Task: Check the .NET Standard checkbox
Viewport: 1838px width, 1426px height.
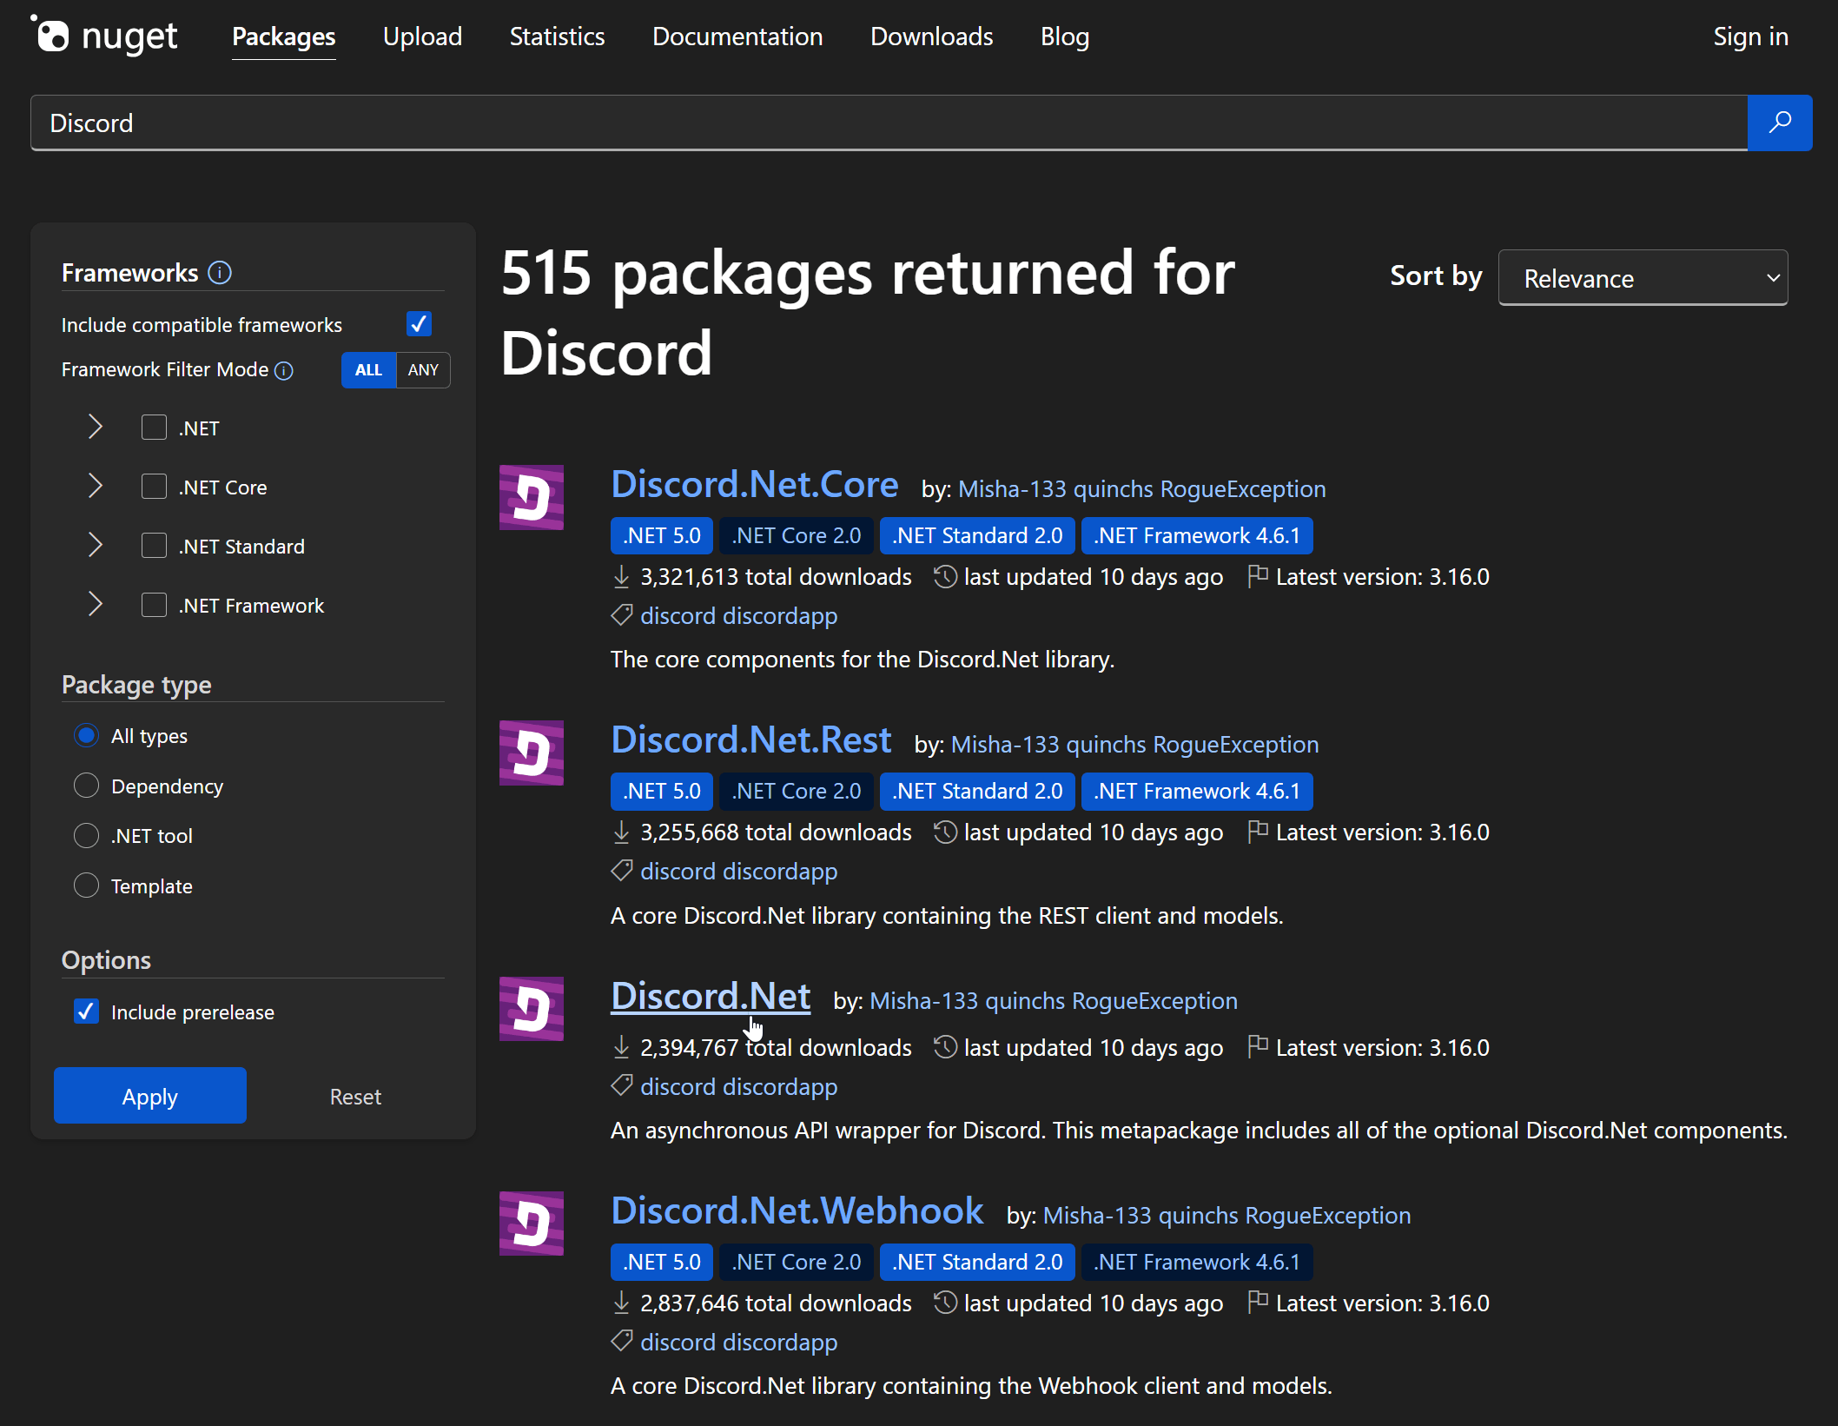Action: [x=154, y=546]
